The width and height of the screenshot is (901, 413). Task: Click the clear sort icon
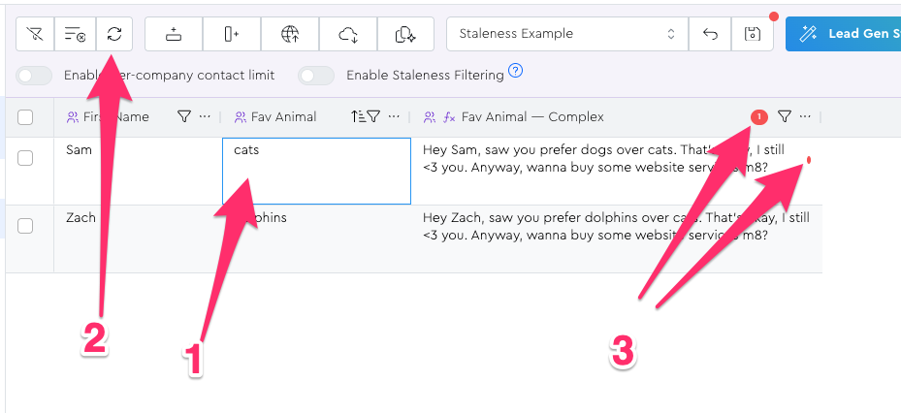point(75,34)
